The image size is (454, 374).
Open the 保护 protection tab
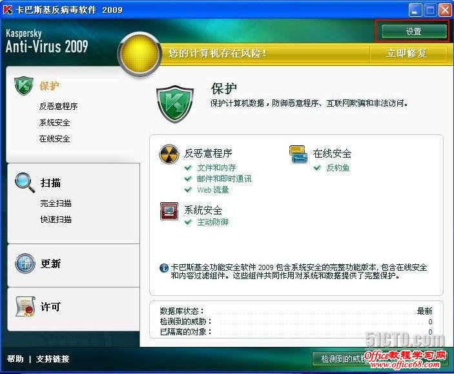50,86
